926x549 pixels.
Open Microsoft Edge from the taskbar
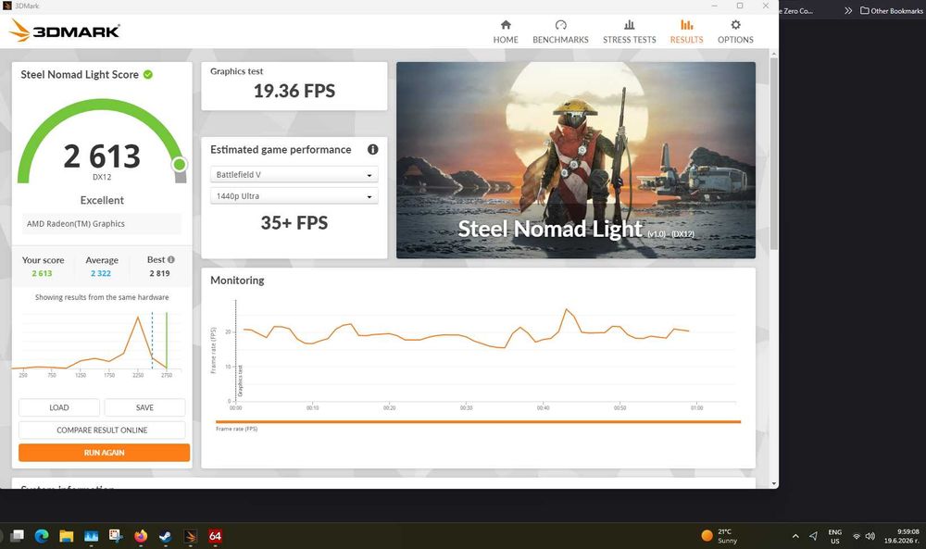tap(42, 536)
